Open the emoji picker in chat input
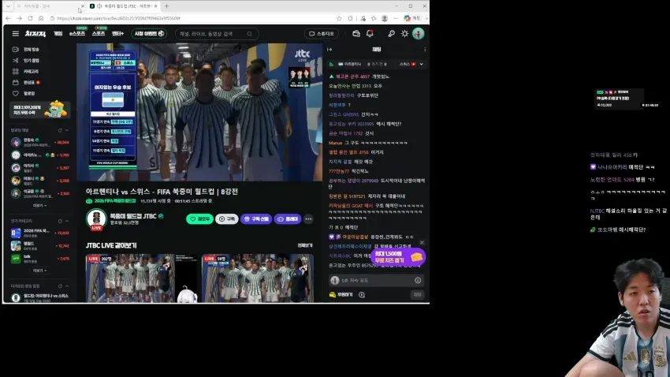Image resolution: width=670 pixels, height=377 pixels. pyautogui.click(x=418, y=281)
